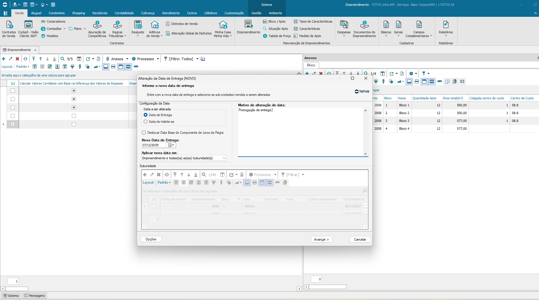Open Cockpit - Visão Cliente 360° icon

(28, 28)
